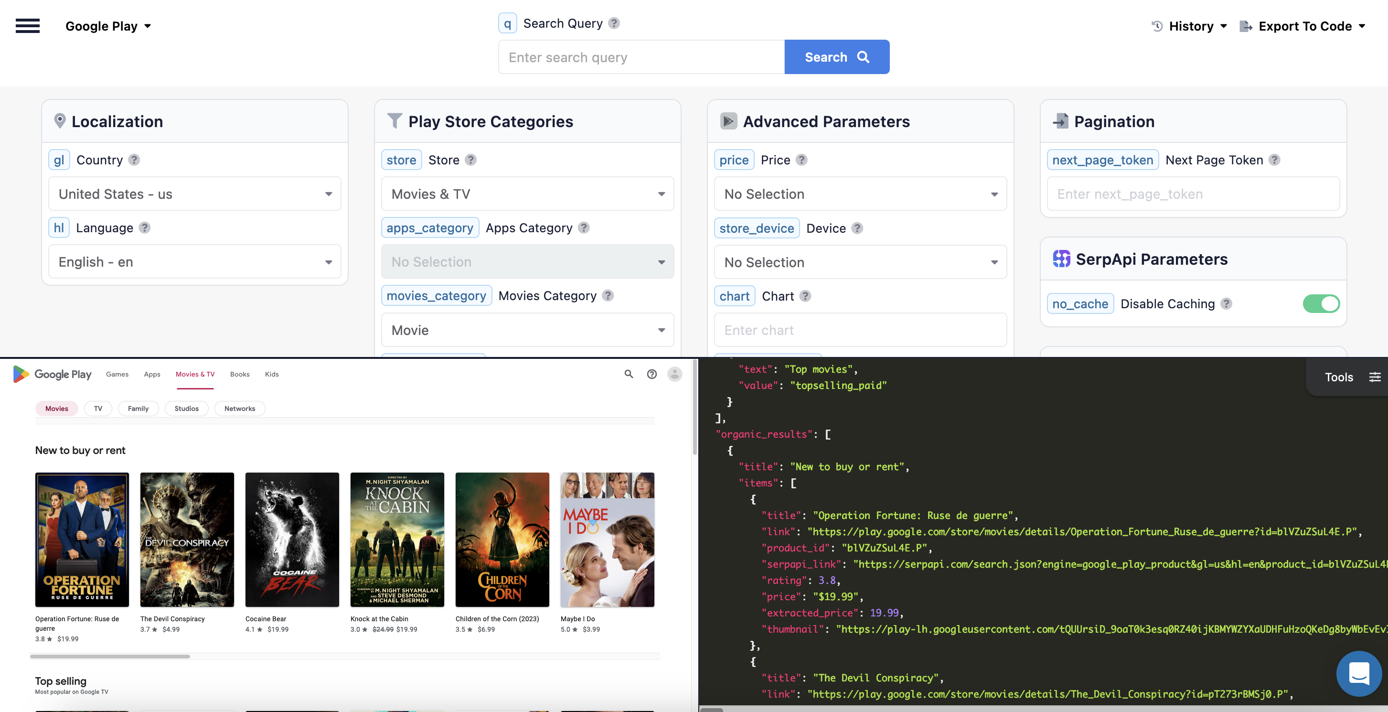Open the Cocaine Bear movie thumbnail
Image resolution: width=1388 pixels, height=712 pixels.
(291, 539)
